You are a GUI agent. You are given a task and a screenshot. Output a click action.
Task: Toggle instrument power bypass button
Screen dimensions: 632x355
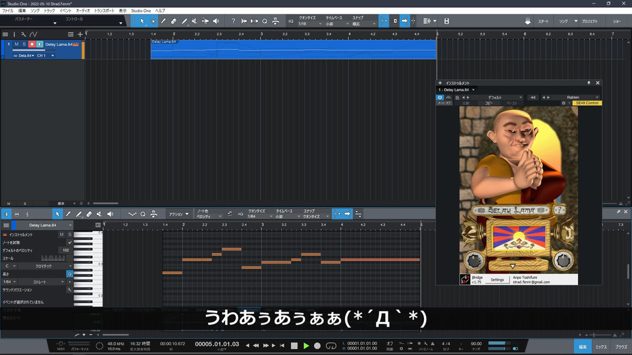[x=440, y=97]
